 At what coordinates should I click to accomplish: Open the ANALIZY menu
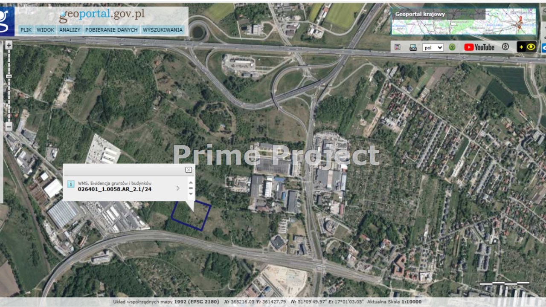(x=70, y=30)
